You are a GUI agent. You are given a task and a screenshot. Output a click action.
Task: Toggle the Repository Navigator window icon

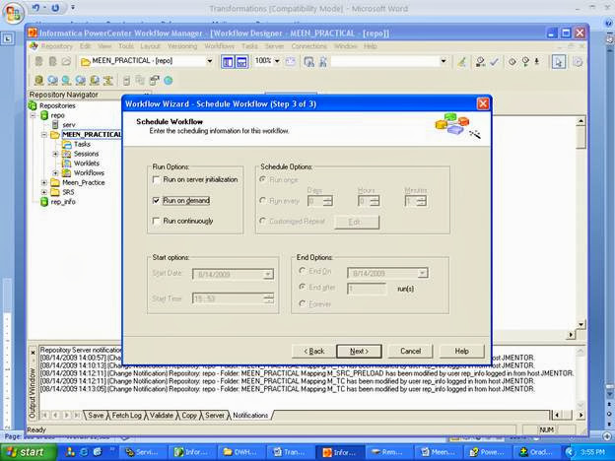[x=228, y=61]
